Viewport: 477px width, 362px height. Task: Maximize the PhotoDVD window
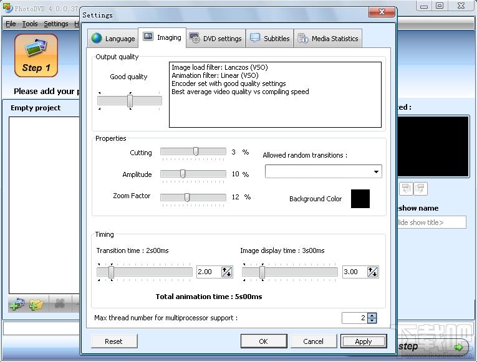click(x=440, y=6)
